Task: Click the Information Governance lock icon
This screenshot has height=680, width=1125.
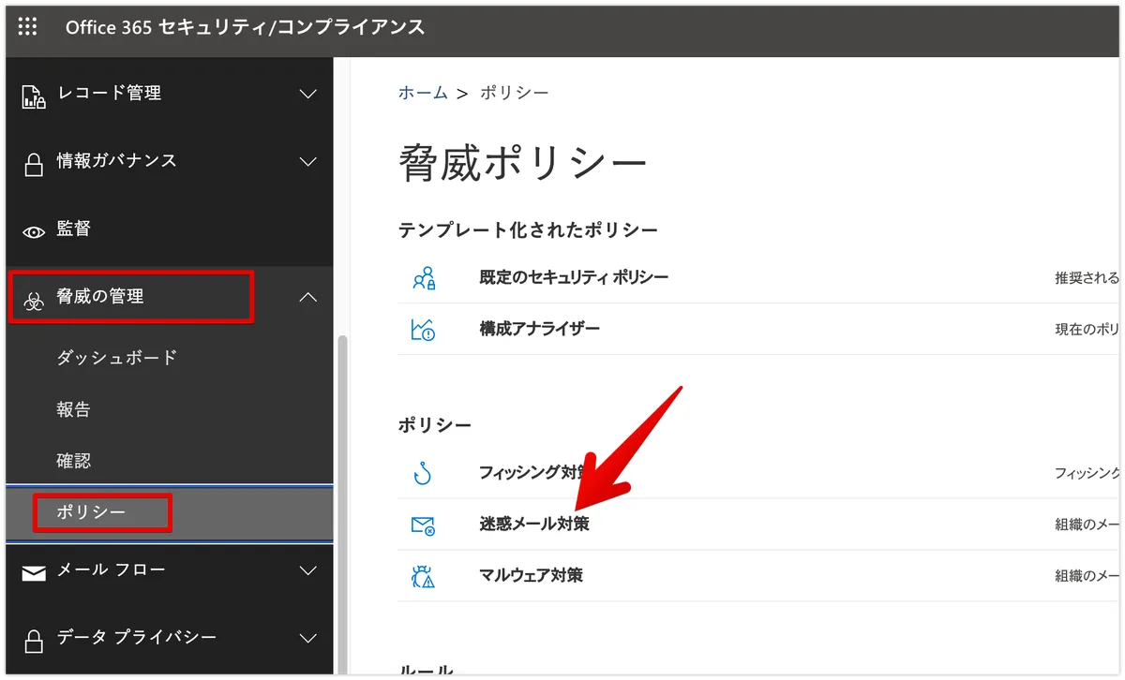Action: tap(34, 163)
